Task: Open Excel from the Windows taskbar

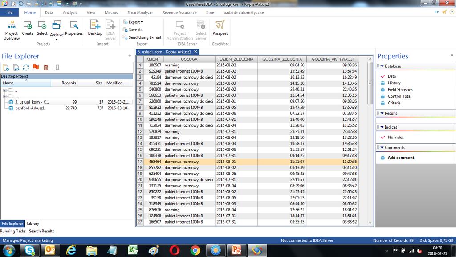Action: 133,250
